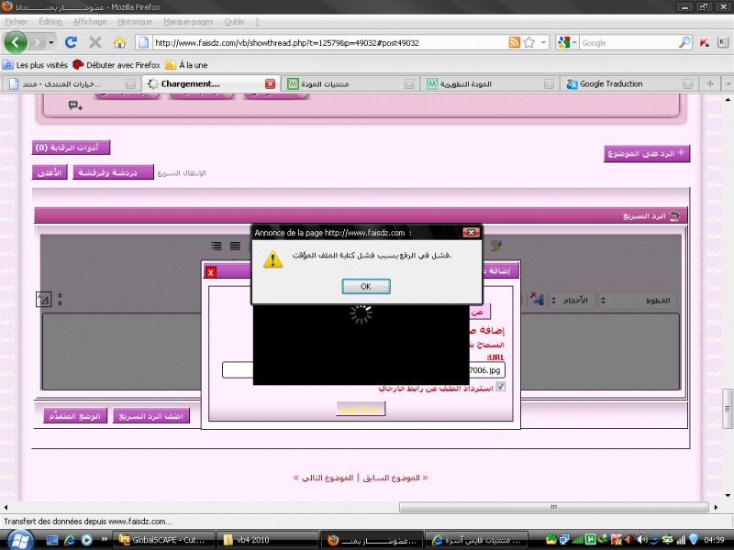Open the Historique menu
This screenshot has height=550, width=734.
pos(135,20)
